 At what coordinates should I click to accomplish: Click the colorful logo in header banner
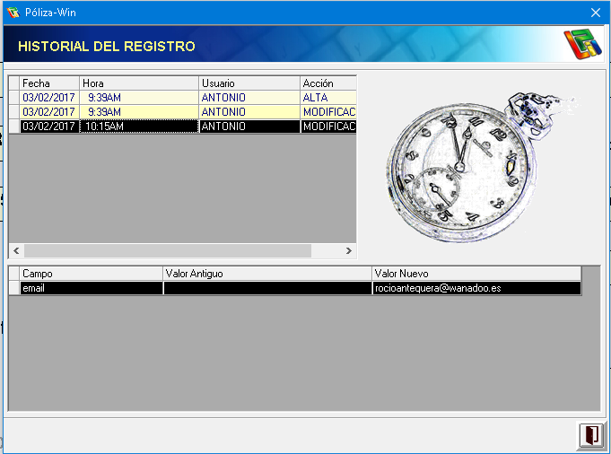[582, 44]
